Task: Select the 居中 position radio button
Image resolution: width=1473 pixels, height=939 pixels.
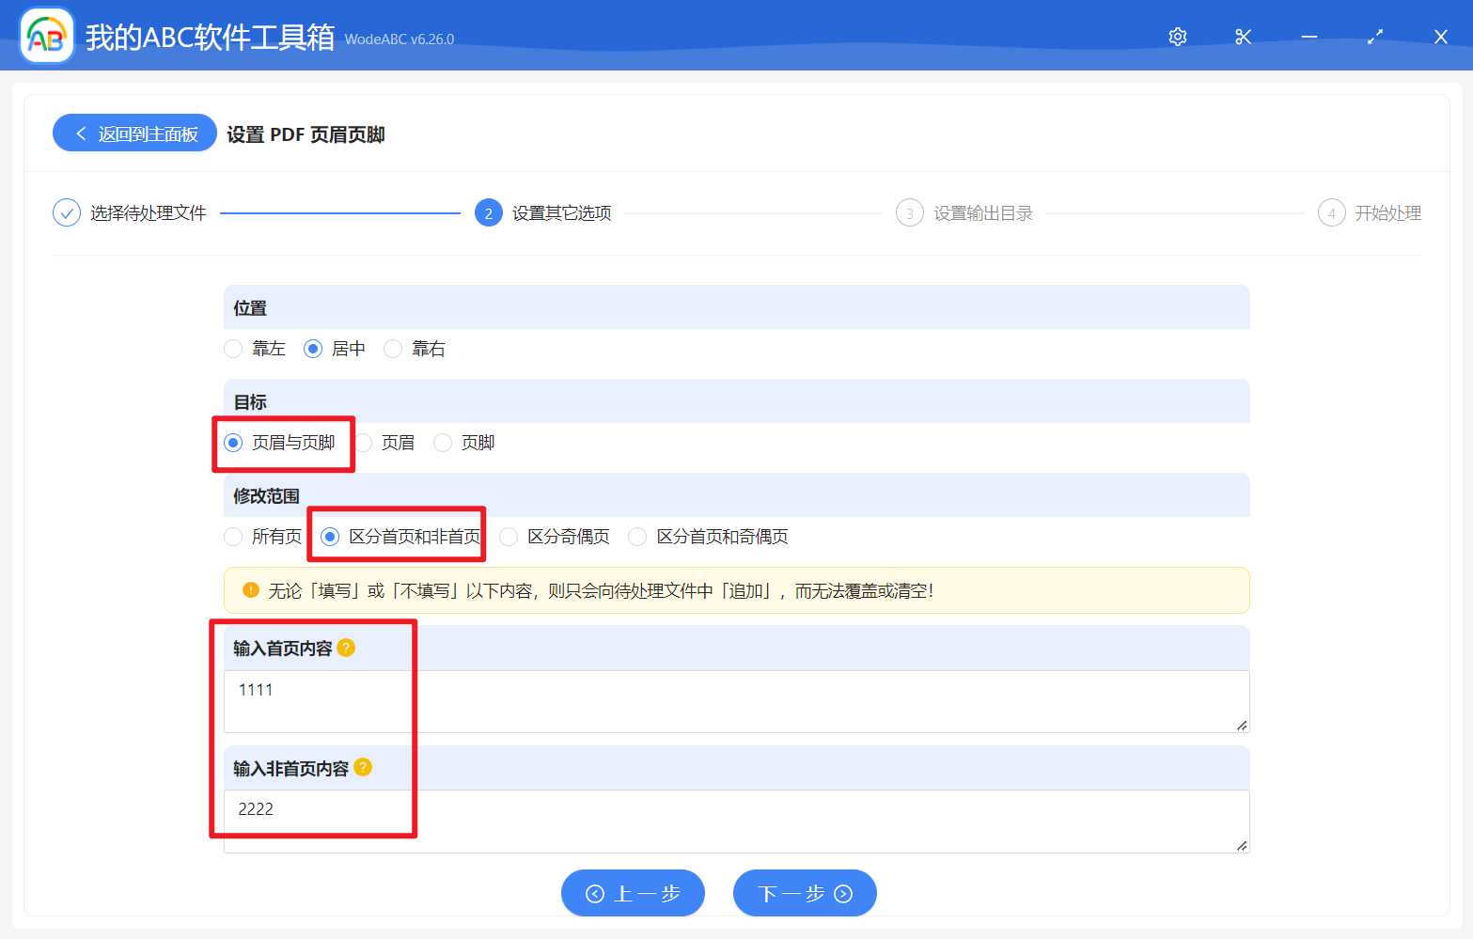Action: tap(313, 349)
